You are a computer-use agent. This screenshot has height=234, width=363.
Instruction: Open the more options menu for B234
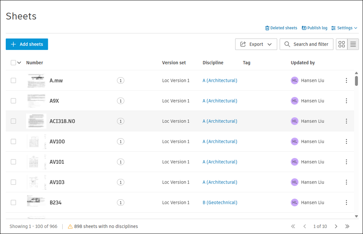[346, 202]
